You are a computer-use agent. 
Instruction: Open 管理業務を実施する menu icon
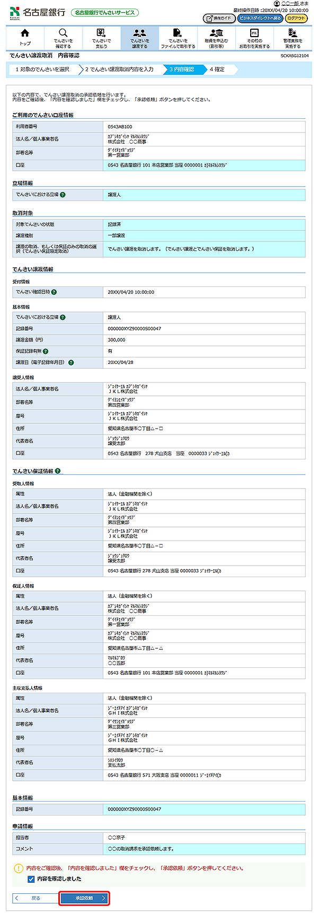[x=293, y=38]
